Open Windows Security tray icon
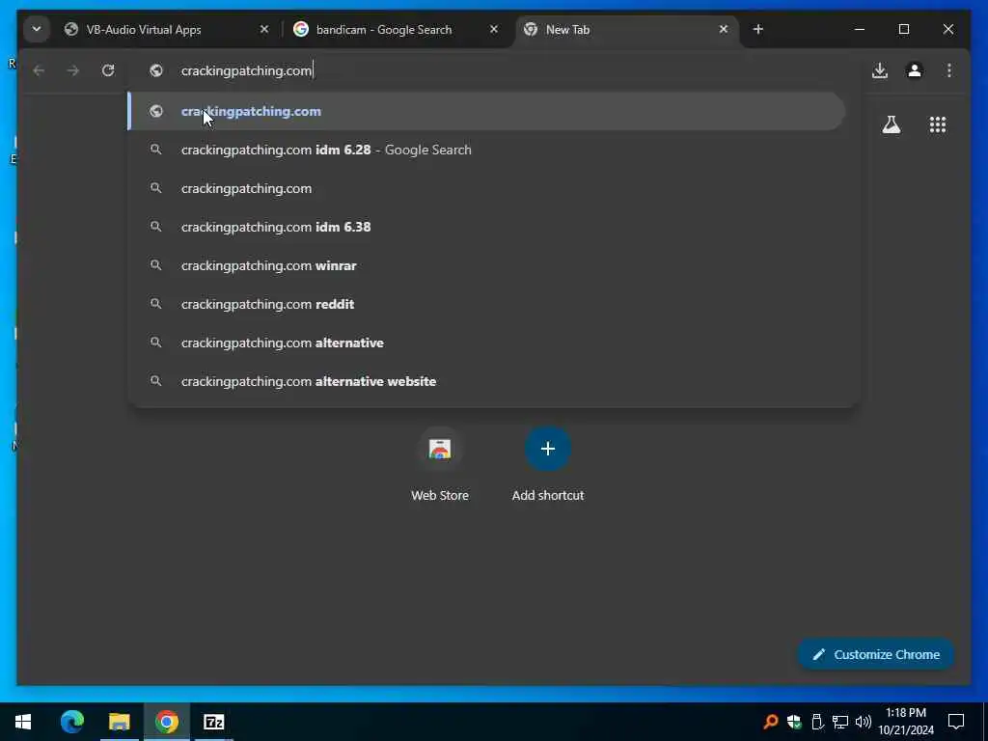Viewport: 988px width, 741px height. pos(794,722)
